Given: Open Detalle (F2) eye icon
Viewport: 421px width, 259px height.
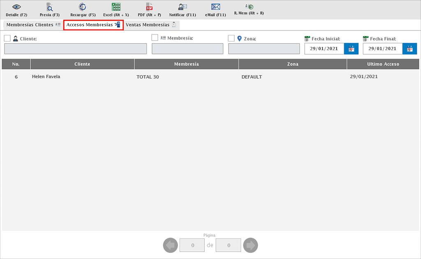Looking at the screenshot, I should pyautogui.click(x=16, y=7).
